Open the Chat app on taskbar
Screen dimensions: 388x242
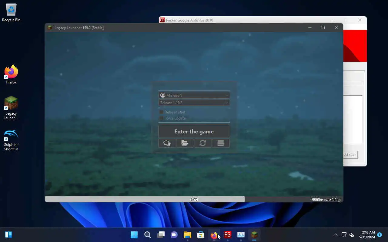pyautogui.click(x=174, y=235)
